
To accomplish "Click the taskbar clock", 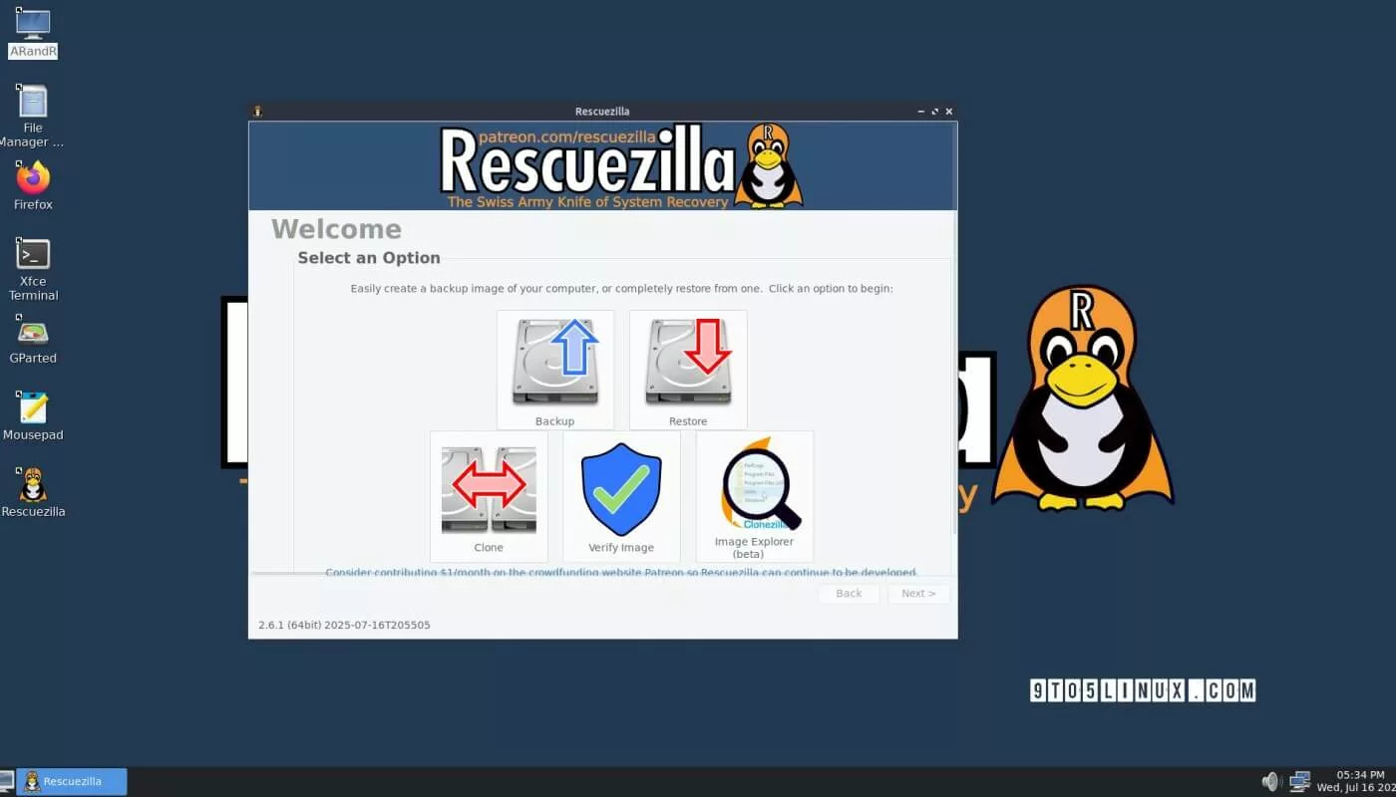I will tap(1356, 782).
